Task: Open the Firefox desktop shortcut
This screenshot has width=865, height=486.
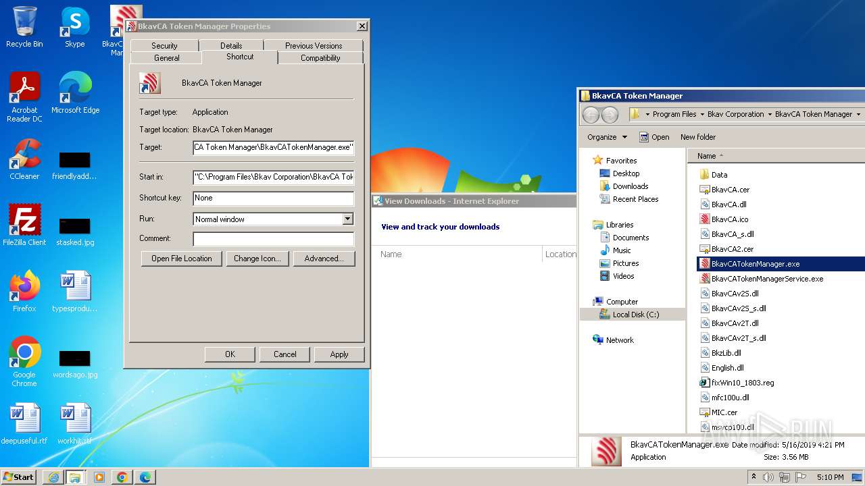Action: click(24, 292)
